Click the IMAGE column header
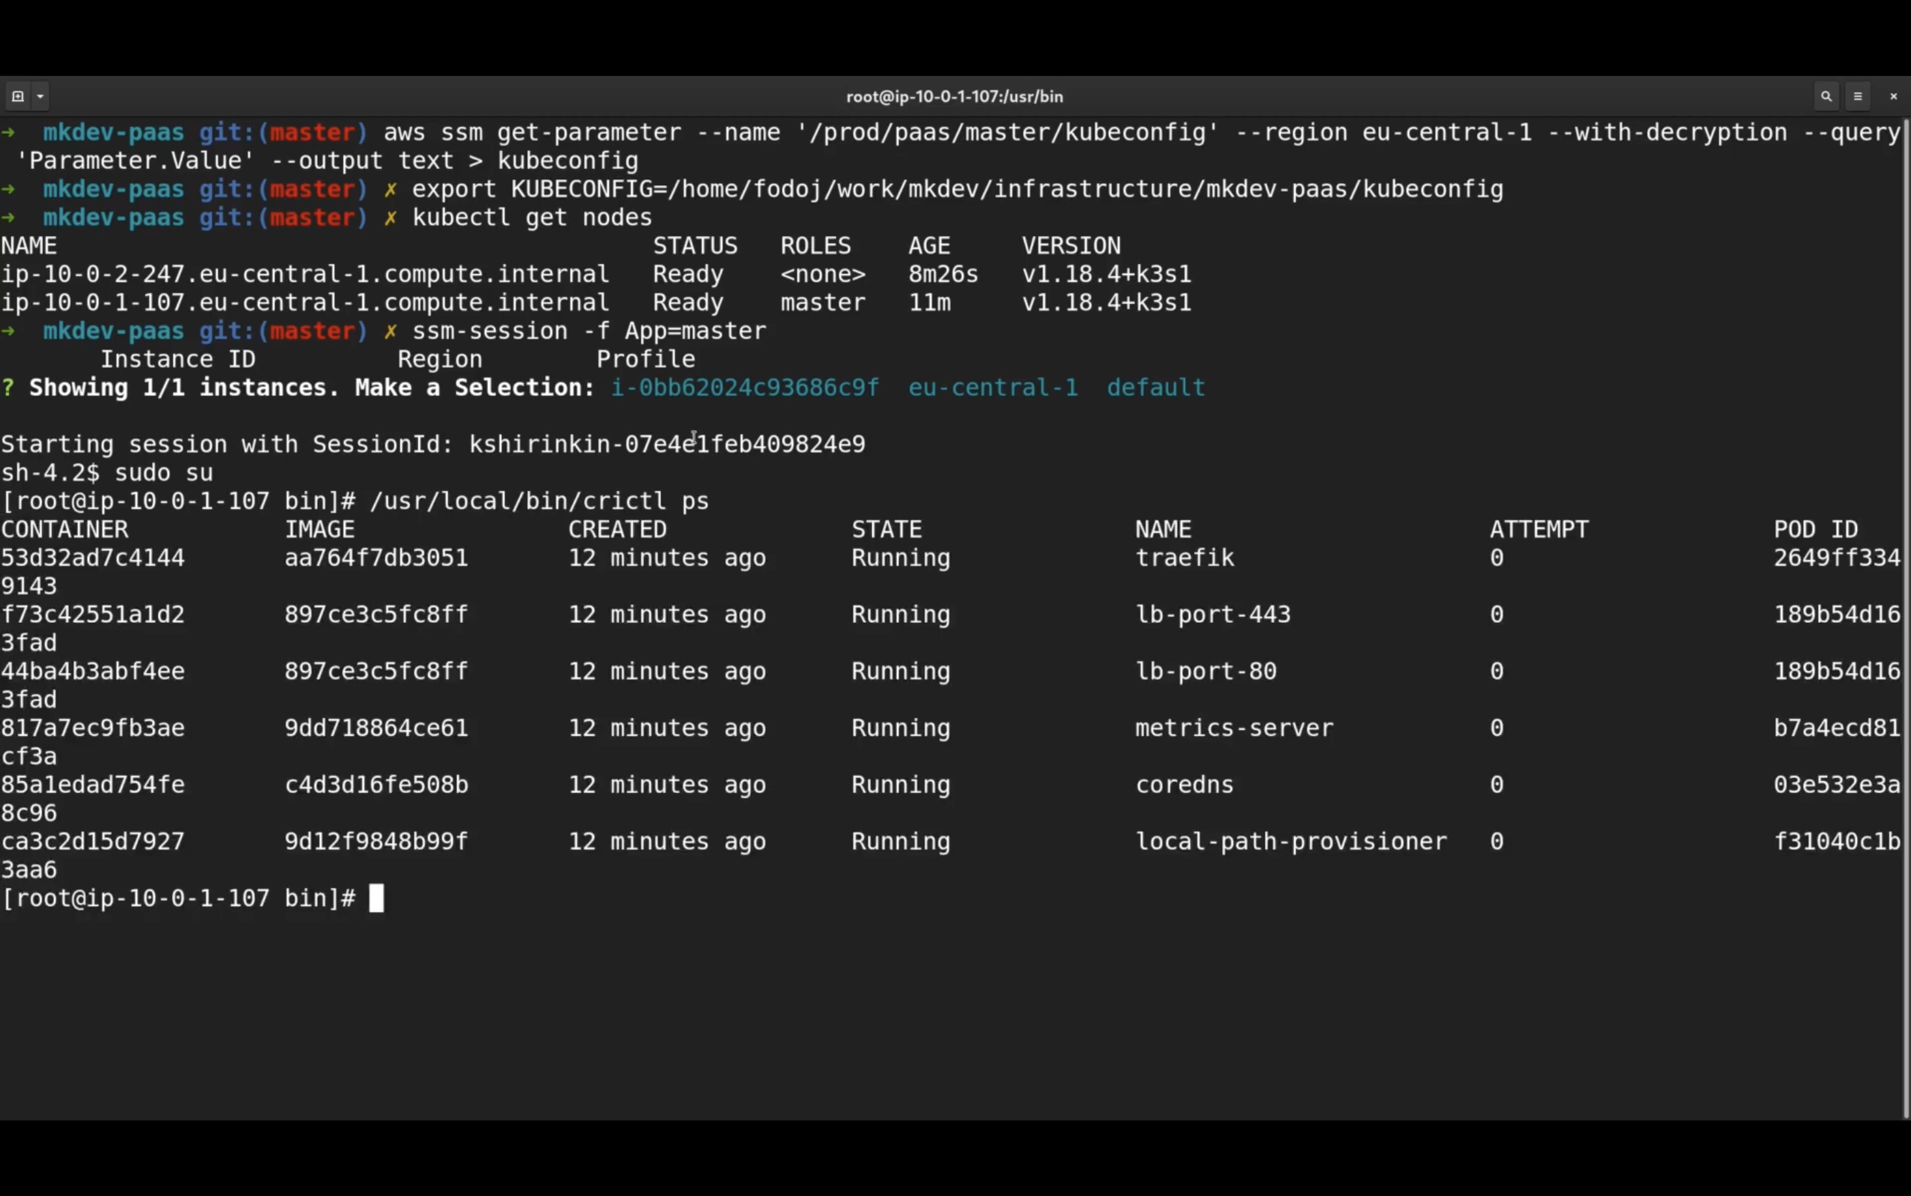Viewport: 1911px width, 1196px height. (320, 529)
